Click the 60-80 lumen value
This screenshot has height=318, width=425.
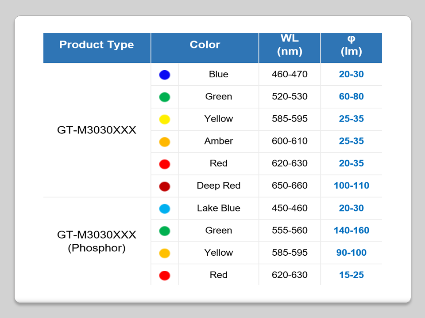[x=352, y=96]
